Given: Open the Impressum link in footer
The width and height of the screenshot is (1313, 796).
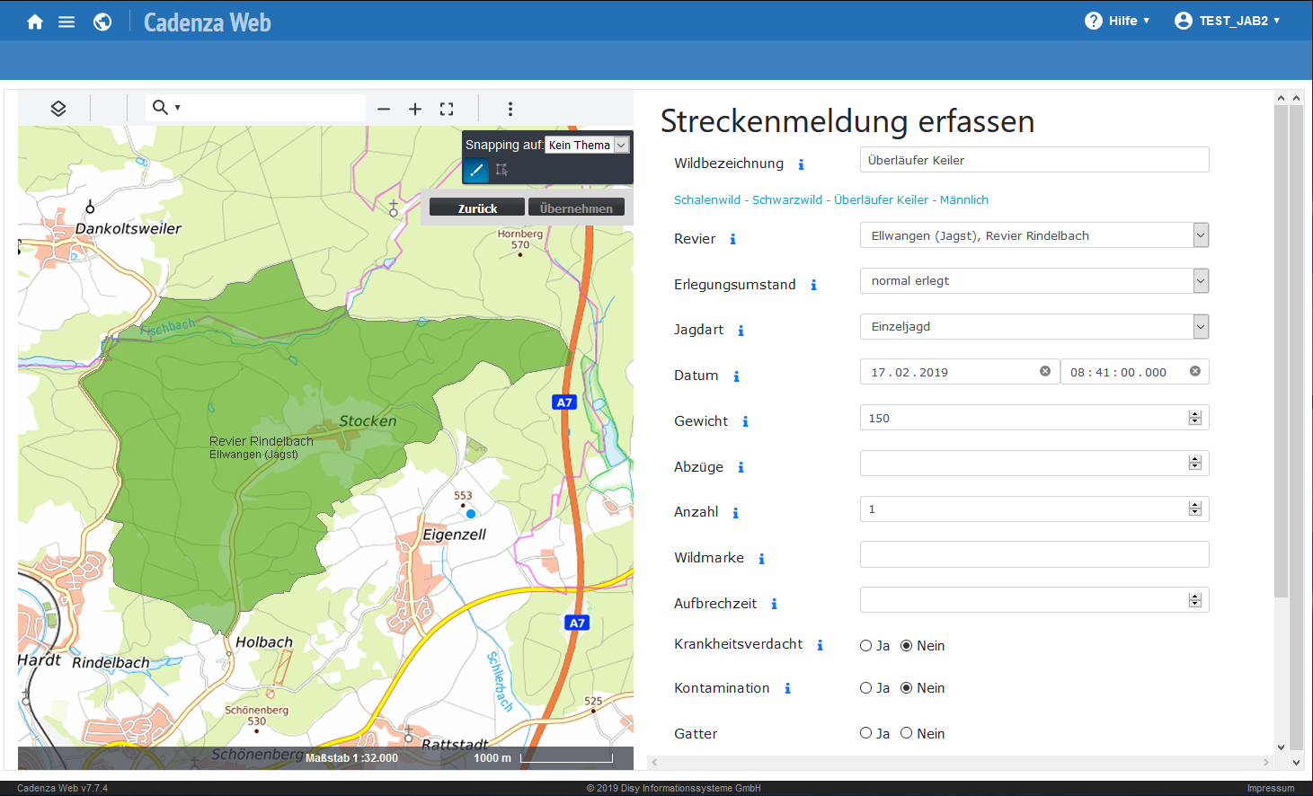Looking at the screenshot, I should point(1271,788).
